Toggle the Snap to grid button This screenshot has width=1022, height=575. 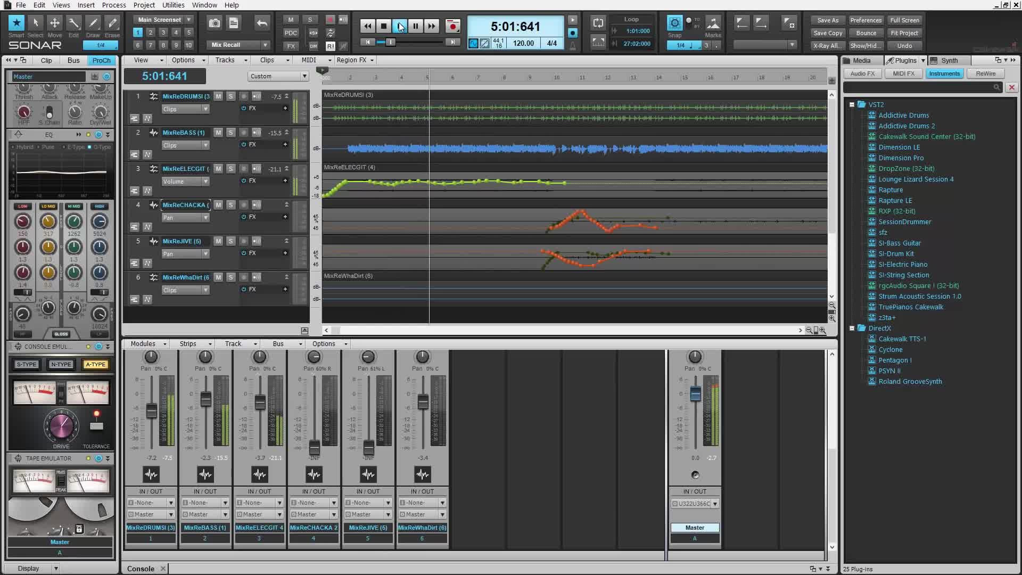(x=674, y=23)
